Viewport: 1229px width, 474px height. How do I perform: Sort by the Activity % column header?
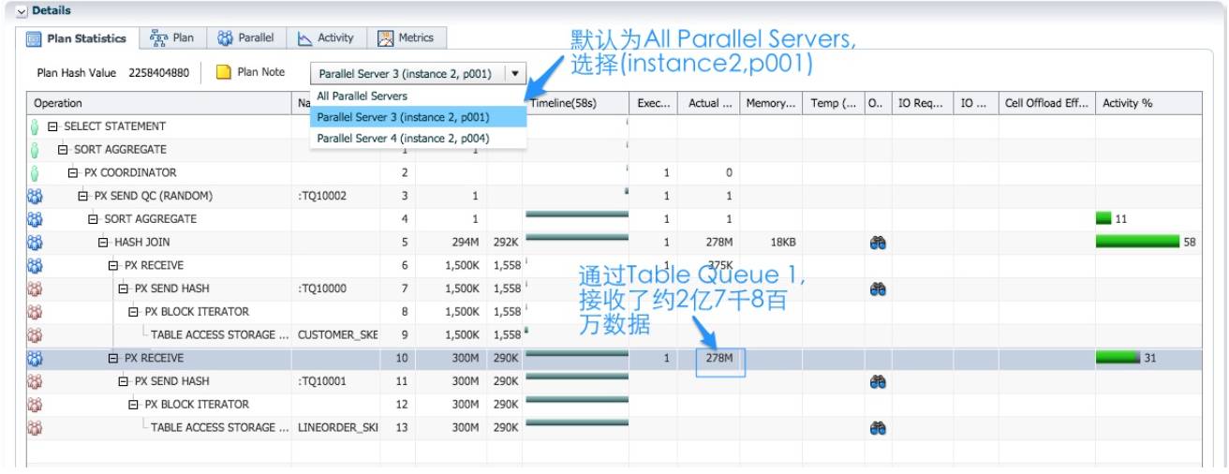(x=1148, y=103)
